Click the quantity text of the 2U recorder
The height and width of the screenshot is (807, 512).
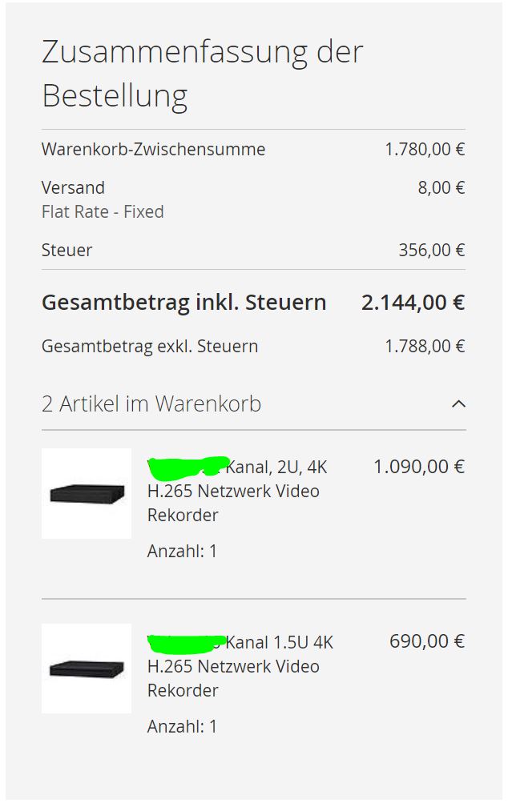pos(182,552)
